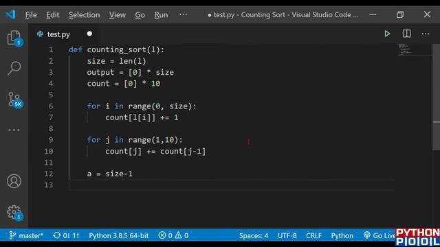This screenshot has height=247, width=440.
Task: Open the Accounts icon
Action: tap(14, 181)
